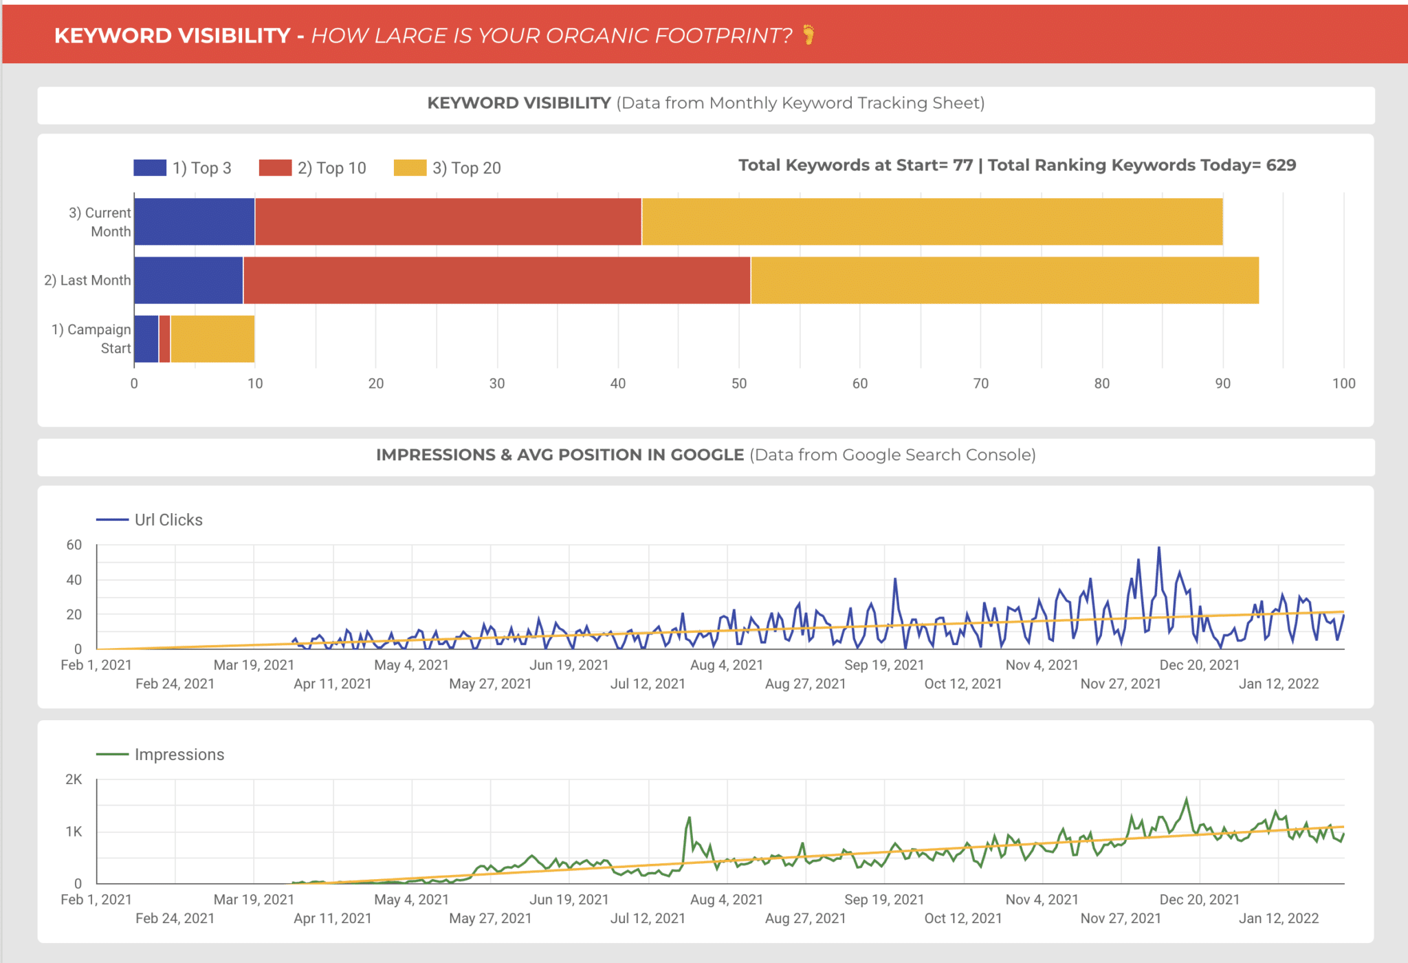Click the yellow Top 20 legend swatch
This screenshot has height=963, width=1408.
tap(410, 168)
